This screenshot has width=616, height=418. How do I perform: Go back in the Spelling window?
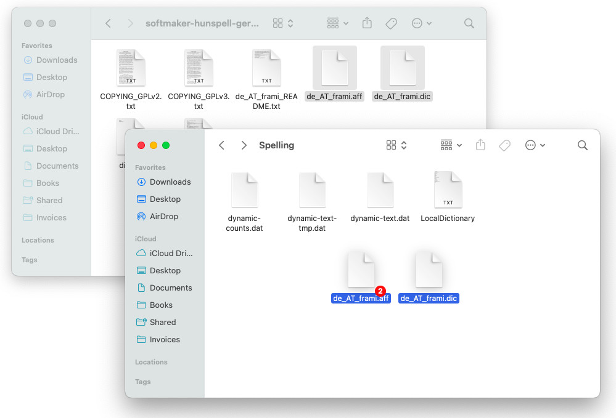(x=221, y=145)
